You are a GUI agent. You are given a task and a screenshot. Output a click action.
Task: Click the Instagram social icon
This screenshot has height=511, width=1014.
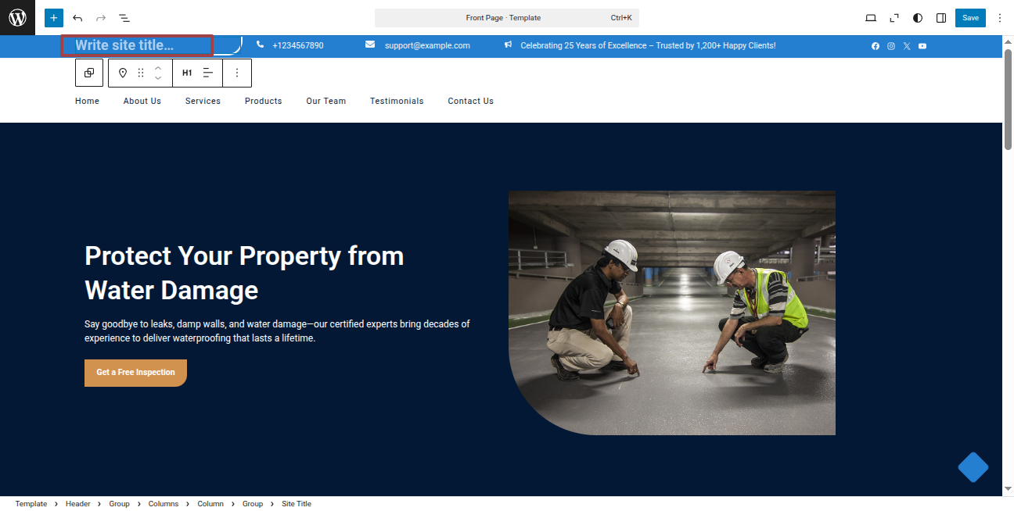pyautogui.click(x=891, y=46)
